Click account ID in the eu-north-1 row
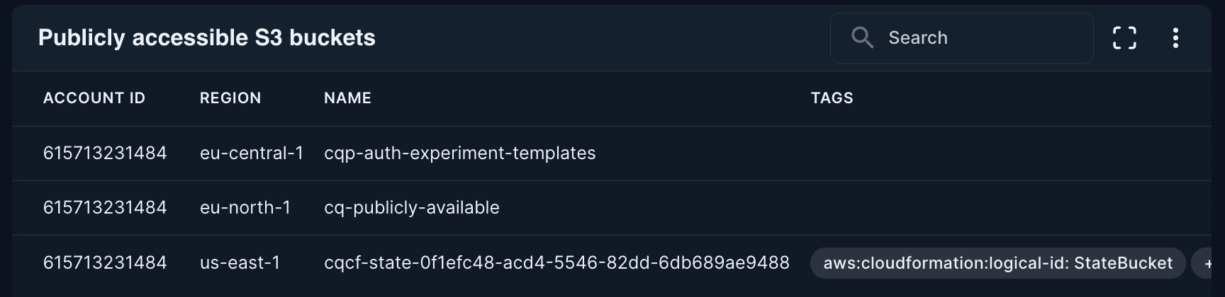Image resolution: width=1225 pixels, height=297 pixels. pos(105,208)
